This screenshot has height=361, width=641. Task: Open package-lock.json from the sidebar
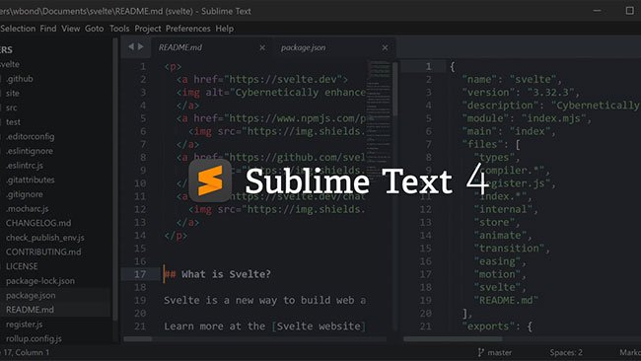pyautogui.click(x=40, y=281)
